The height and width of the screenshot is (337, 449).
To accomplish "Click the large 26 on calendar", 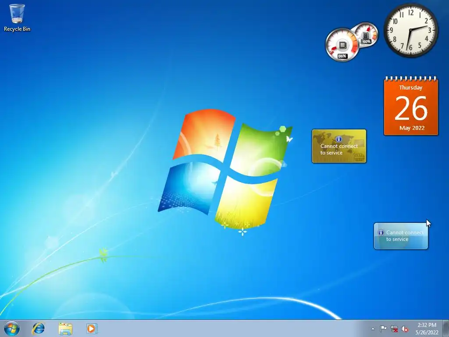I will coord(411,108).
